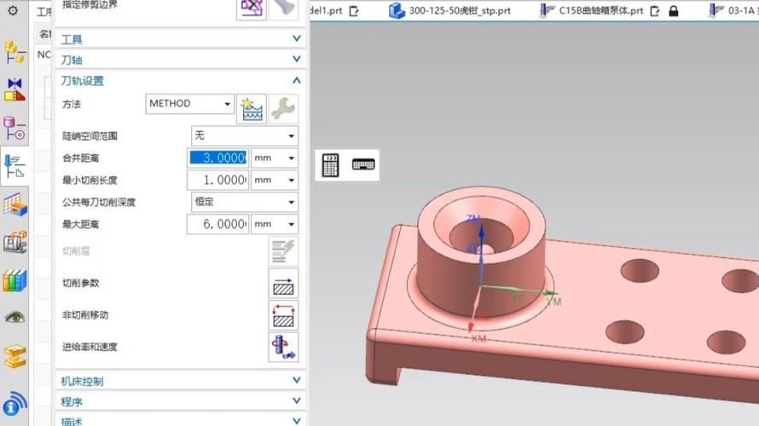Open the eye view icon in sidebar
Image resolution: width=759 pixels, height=426 pixels.
pos(14,317)
